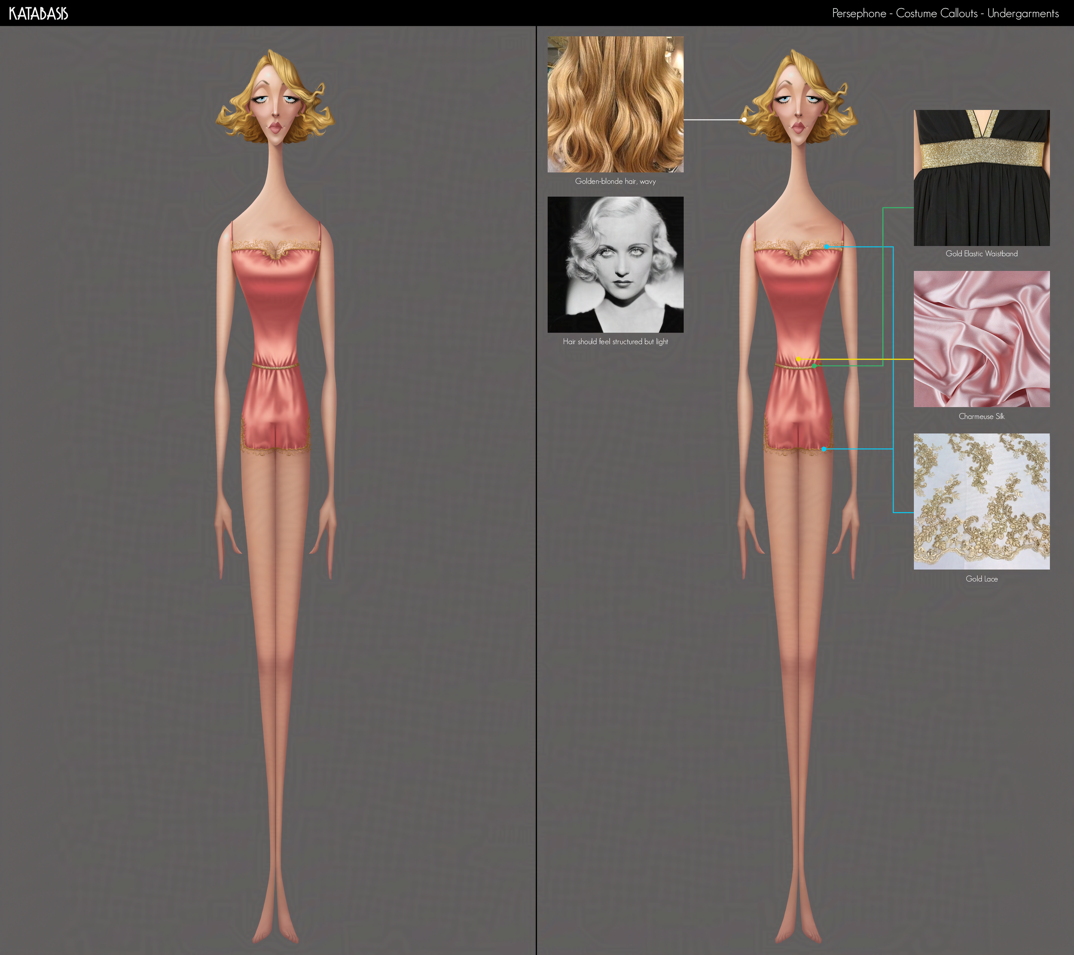The width and height of the screenshot is (1074, 955).
Task: Click the Persephone Costume Callouts title
Action: [x=945, y=14]
